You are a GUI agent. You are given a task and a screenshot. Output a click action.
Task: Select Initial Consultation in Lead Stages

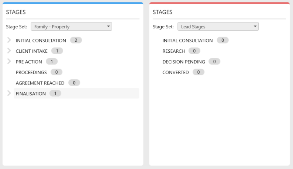(x=187, y=40)
